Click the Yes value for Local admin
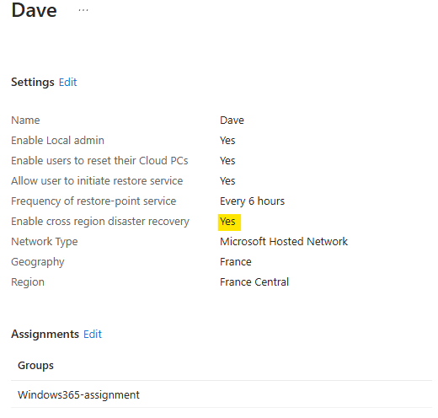 point(227,141)
